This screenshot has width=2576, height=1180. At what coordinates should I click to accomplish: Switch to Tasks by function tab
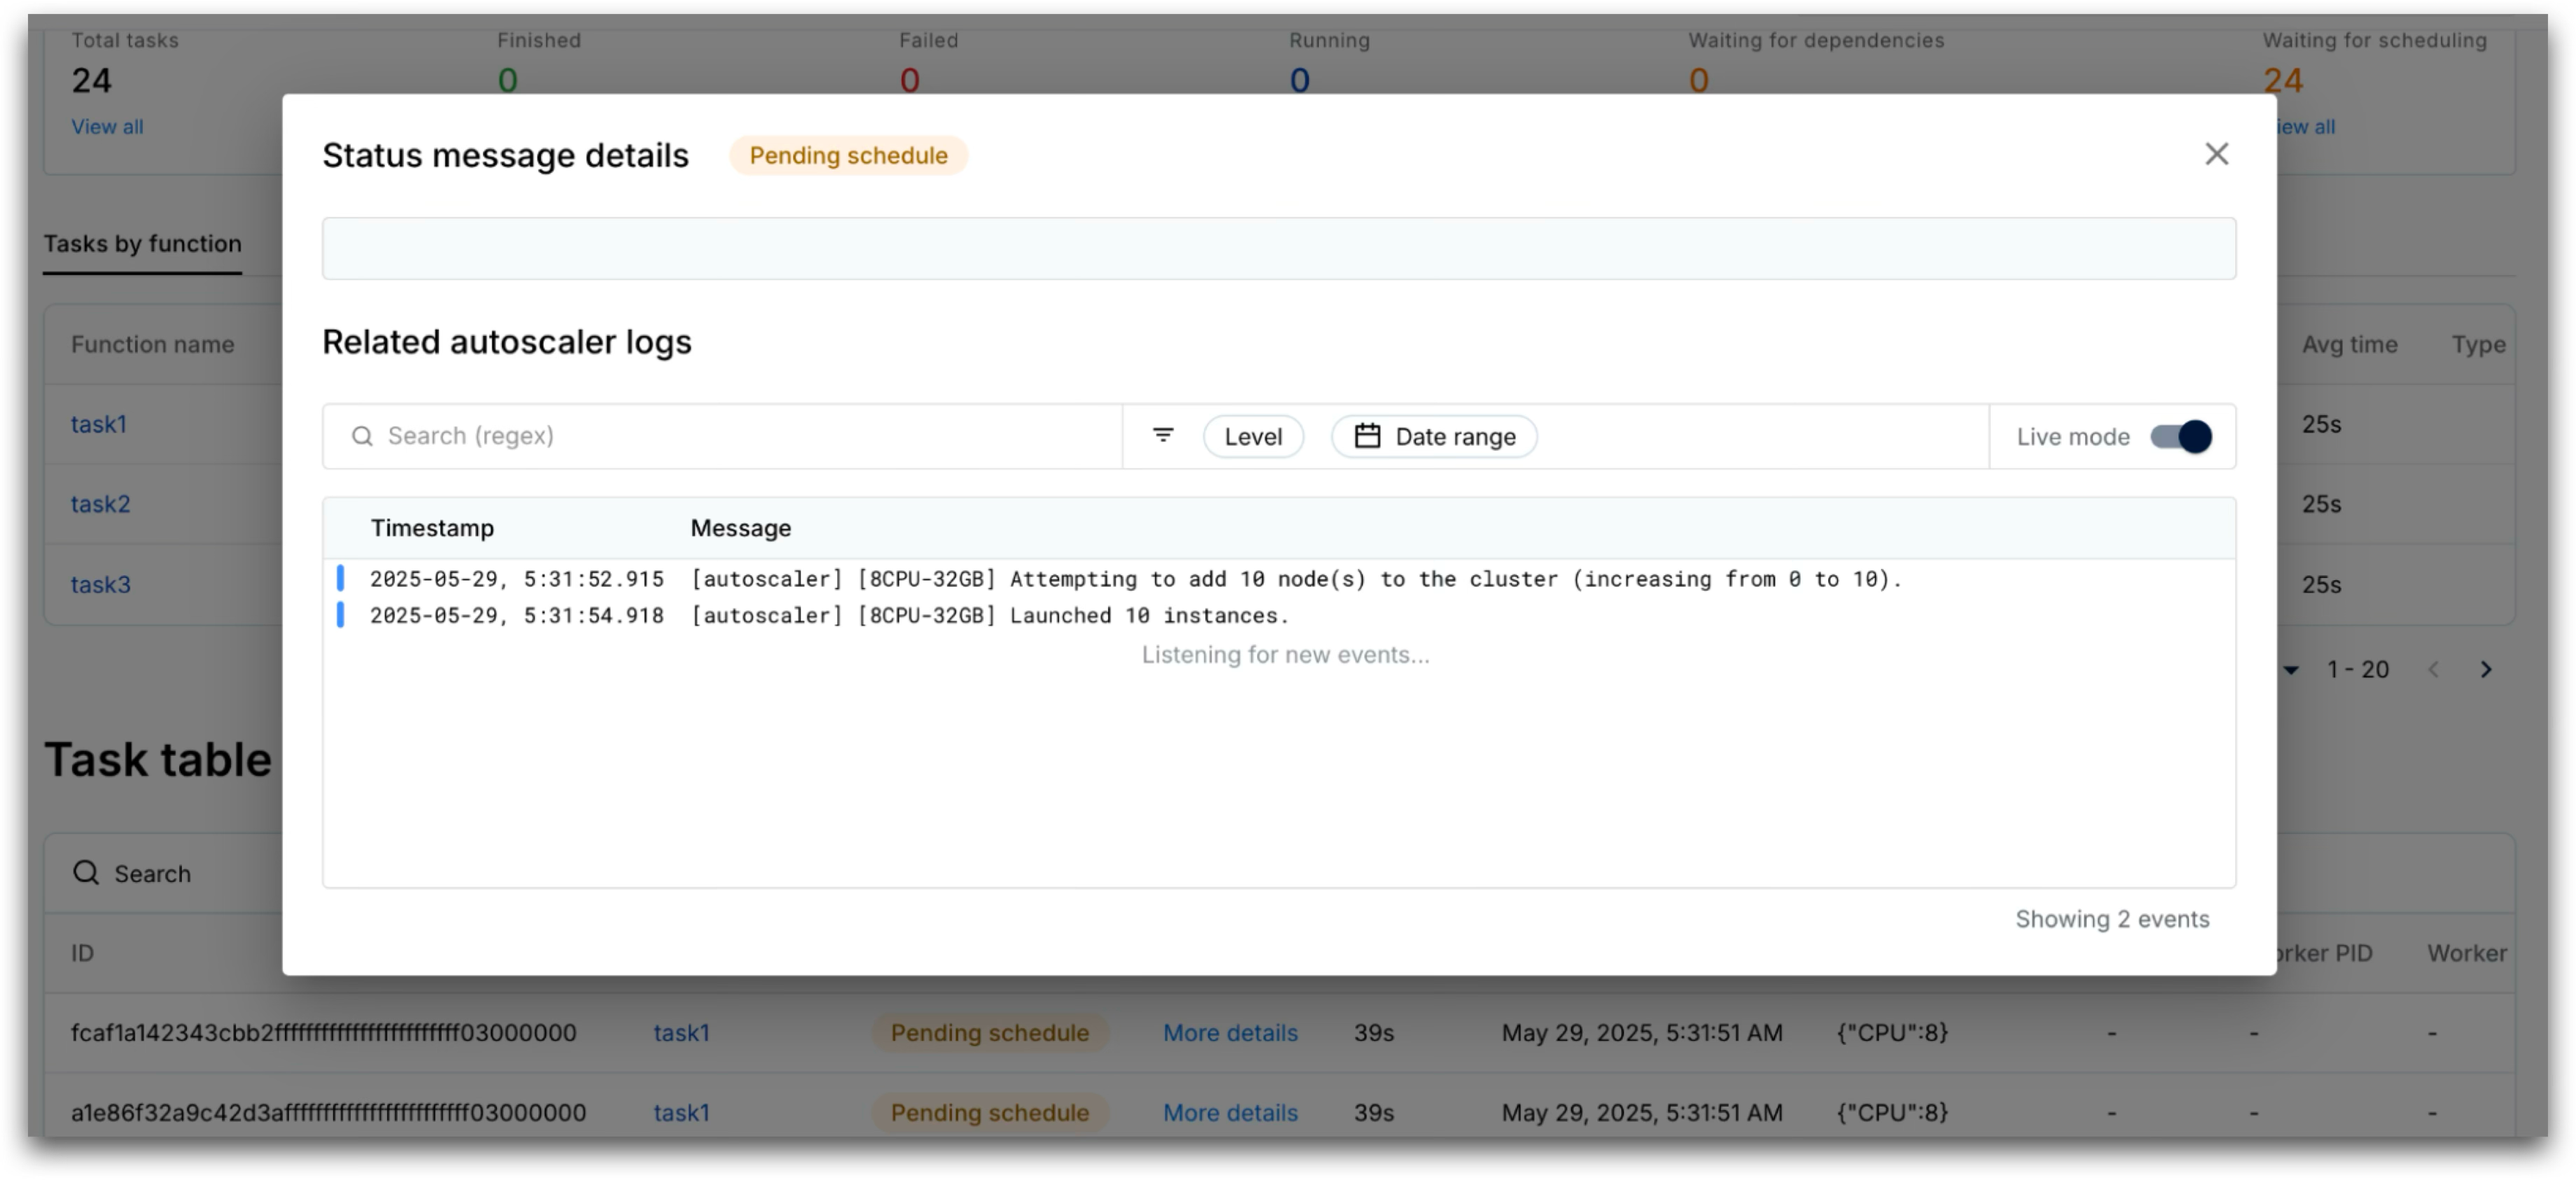(x=142, y=243)
